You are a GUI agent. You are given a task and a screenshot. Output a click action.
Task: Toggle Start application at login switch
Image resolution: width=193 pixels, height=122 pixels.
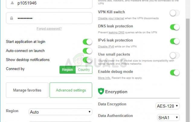87,42
